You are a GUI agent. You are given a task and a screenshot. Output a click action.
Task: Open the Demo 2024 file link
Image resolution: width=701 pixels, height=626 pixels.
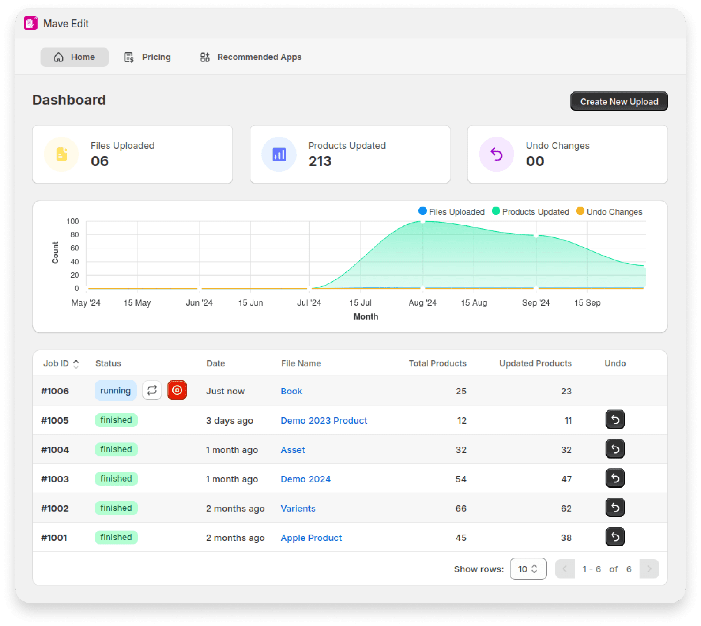(305, 479)
